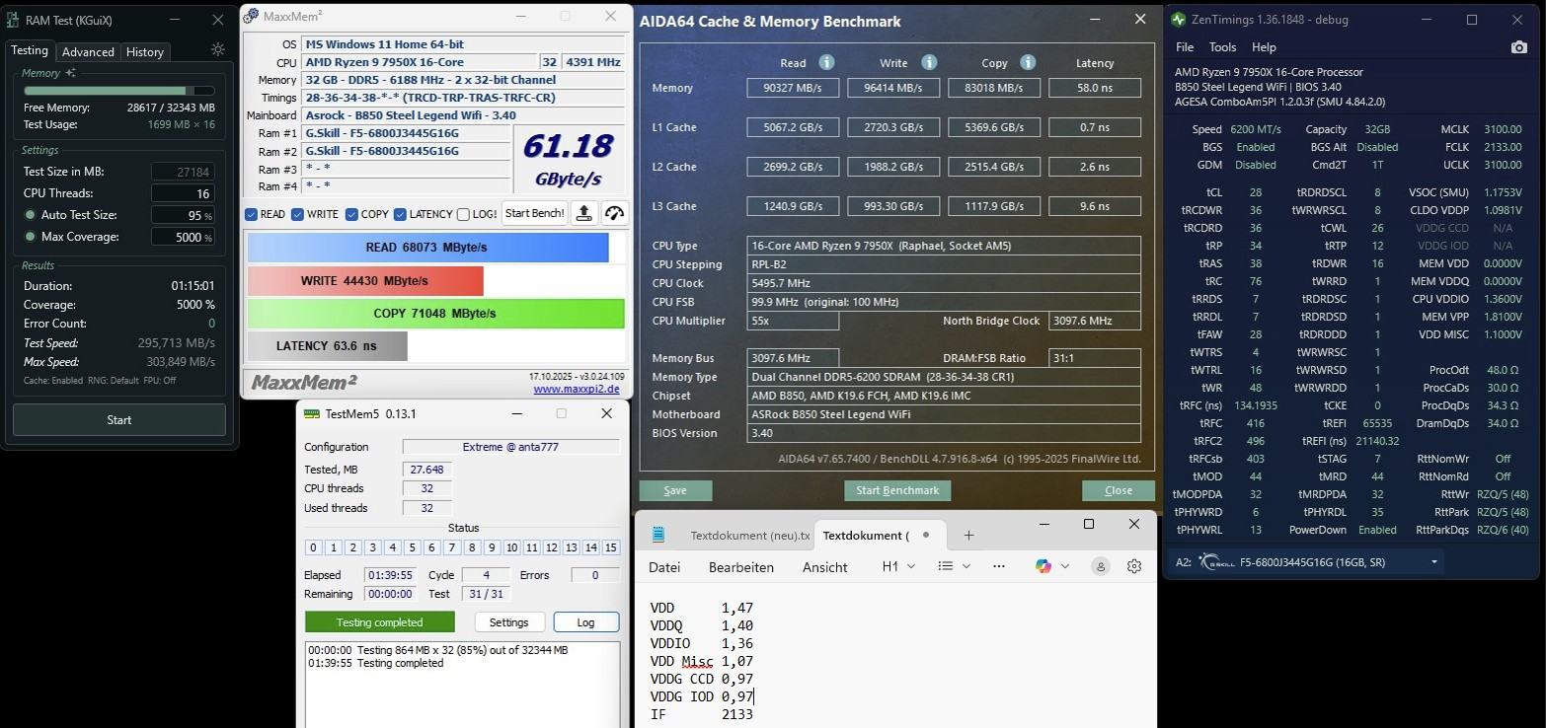Select the Auto Test Size radio option
Screen dimensions: 1546x728
point(31,215)
